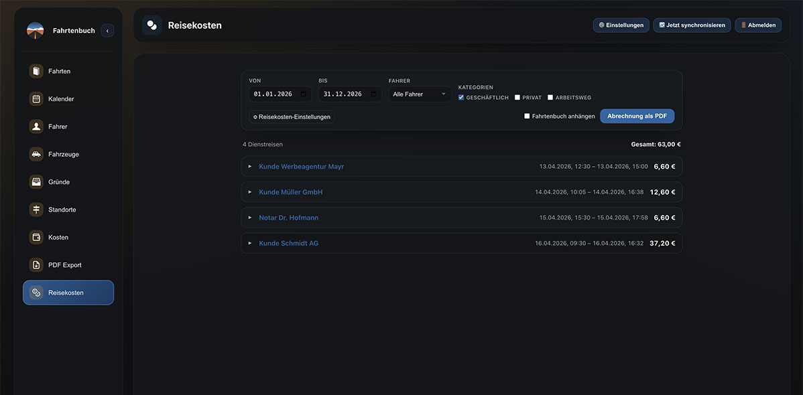Enable the Privat category checkbox
This screenshot has width=803, height=395.
pos(517,97)
